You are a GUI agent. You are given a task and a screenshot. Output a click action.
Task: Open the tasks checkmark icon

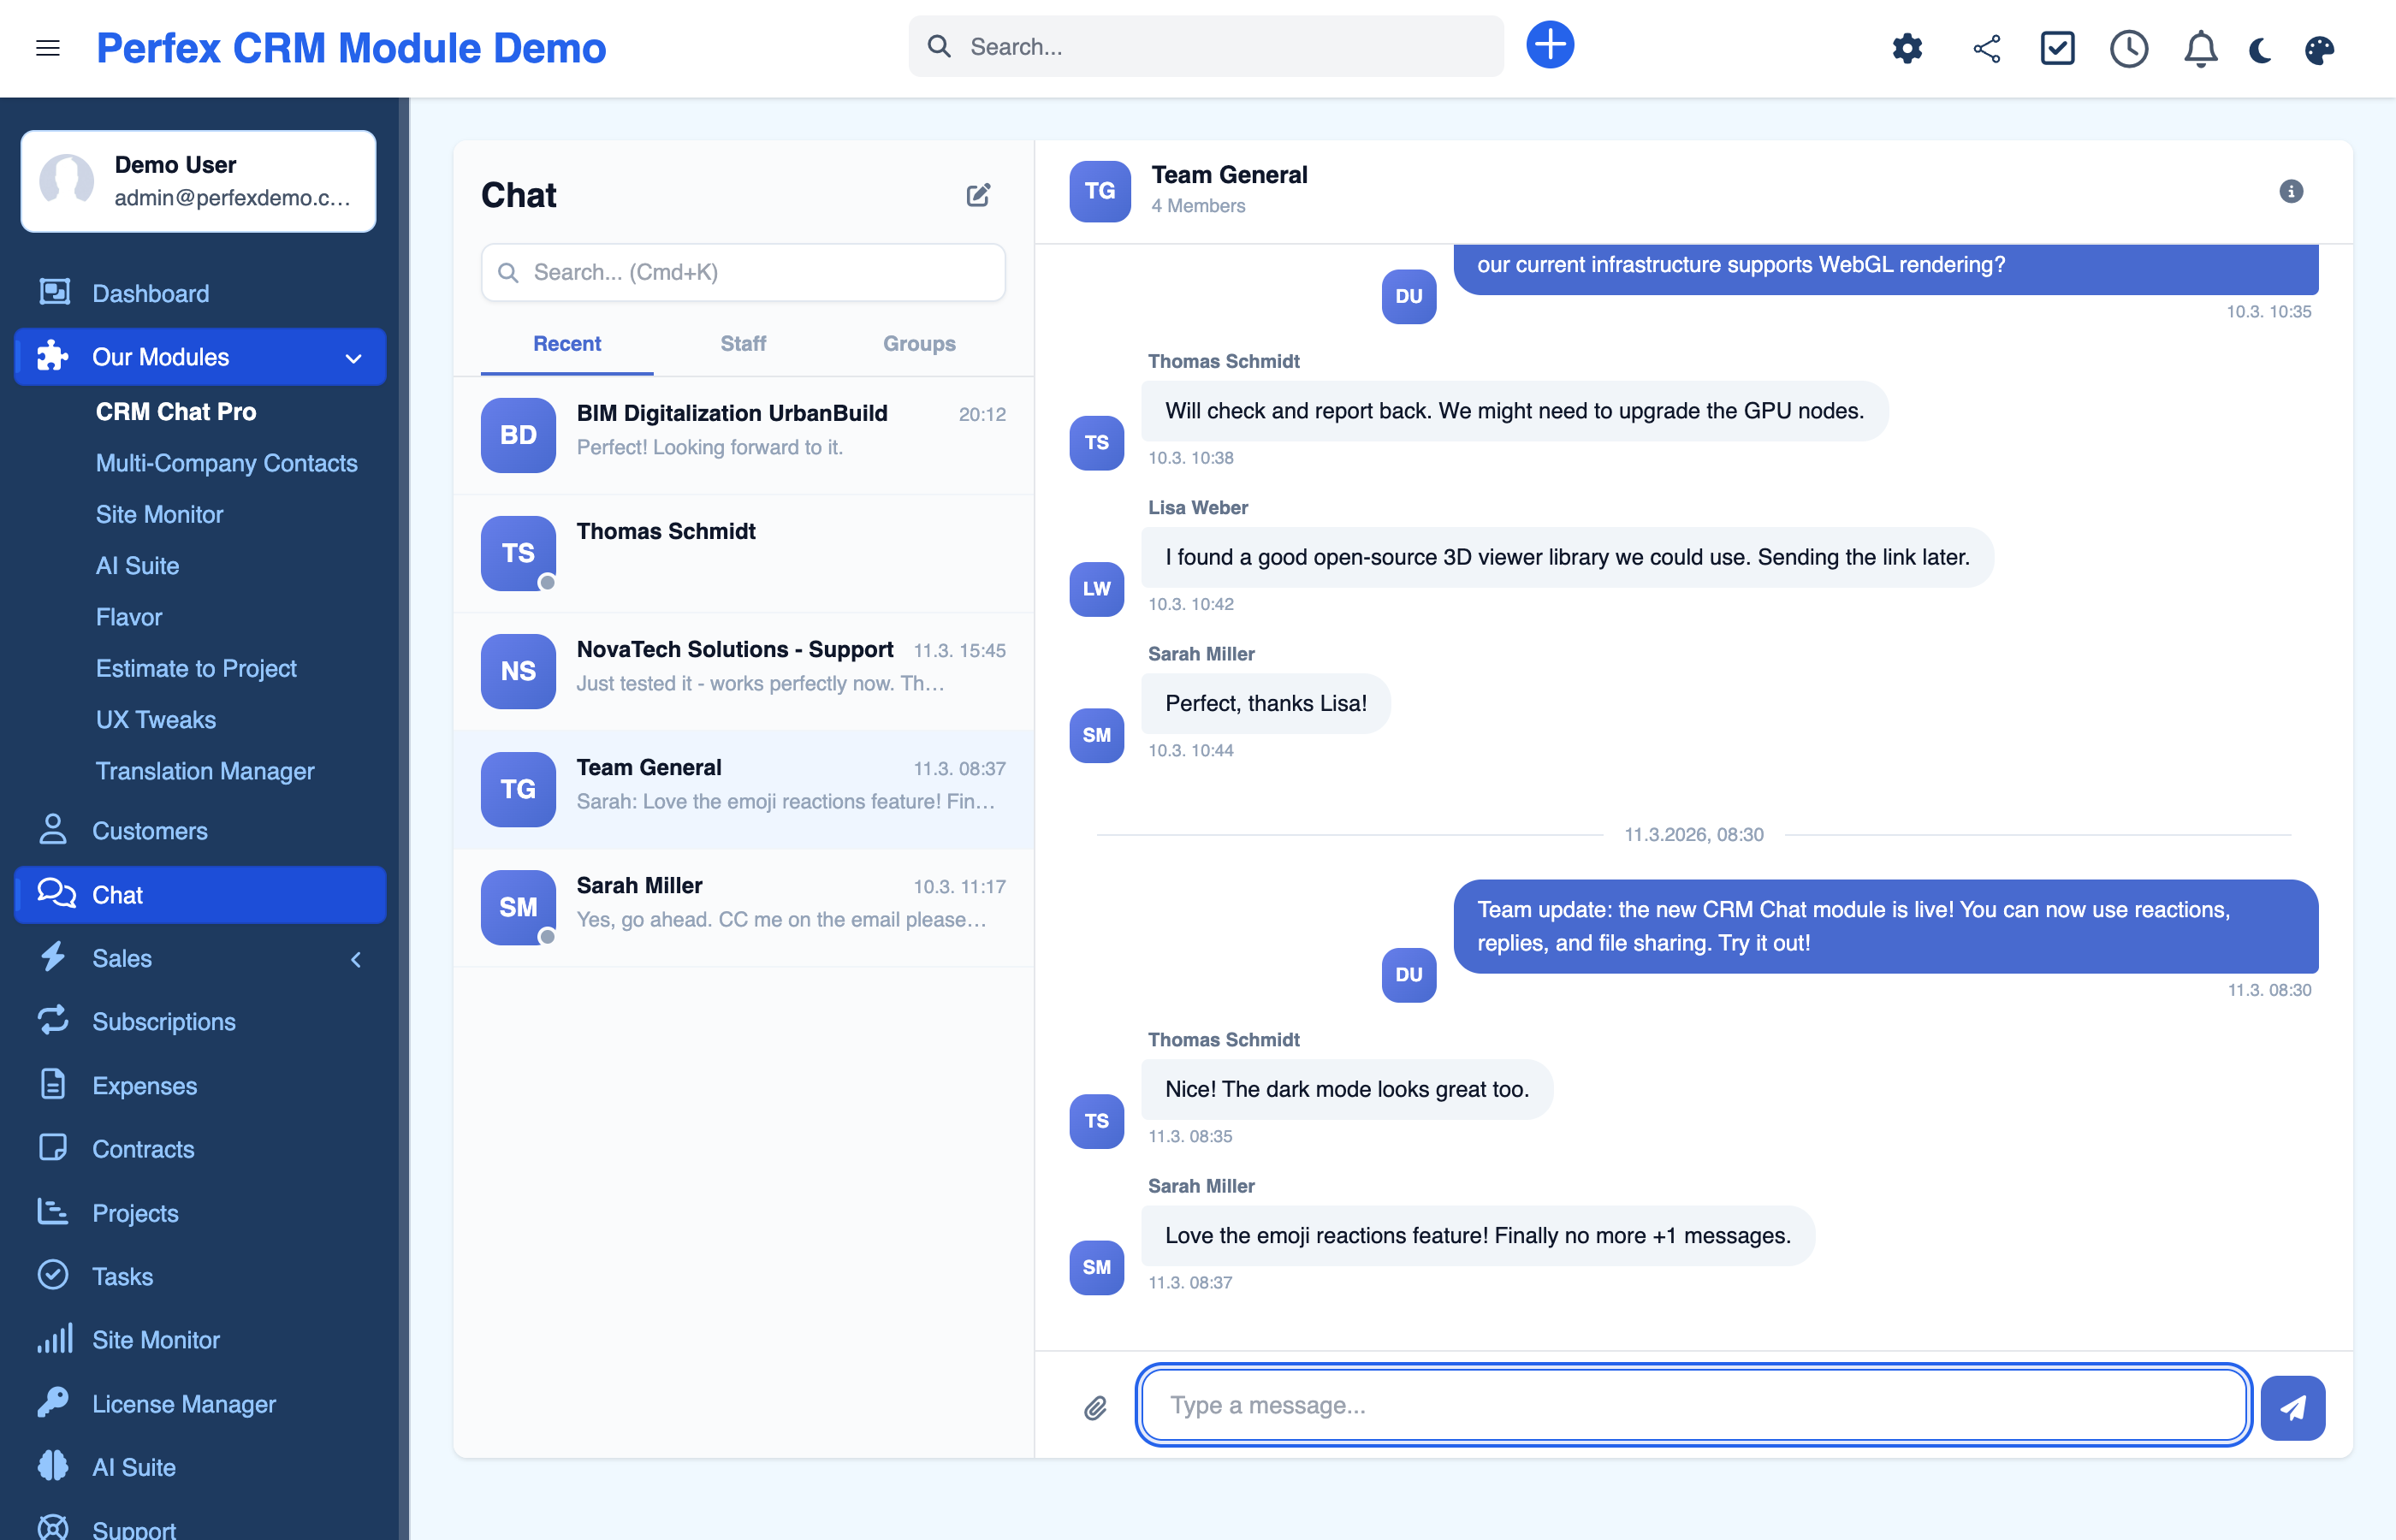coord(2057,48)
